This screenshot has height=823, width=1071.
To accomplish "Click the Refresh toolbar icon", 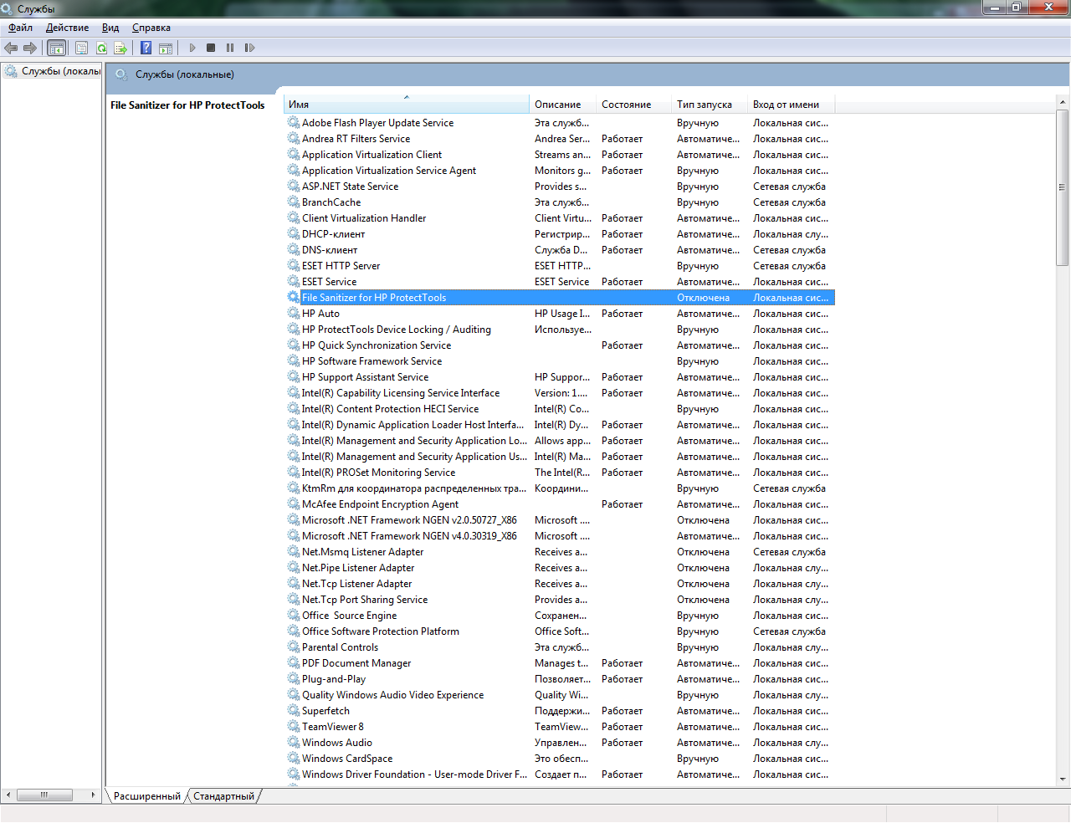I will [x=101, y=48].
